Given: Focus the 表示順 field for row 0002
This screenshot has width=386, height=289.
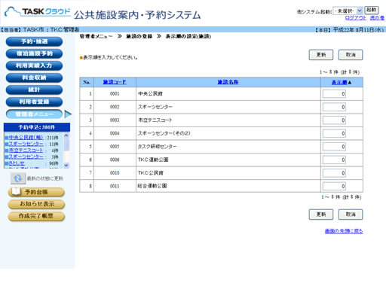Looking at the screenshot, I should [334, 107].
